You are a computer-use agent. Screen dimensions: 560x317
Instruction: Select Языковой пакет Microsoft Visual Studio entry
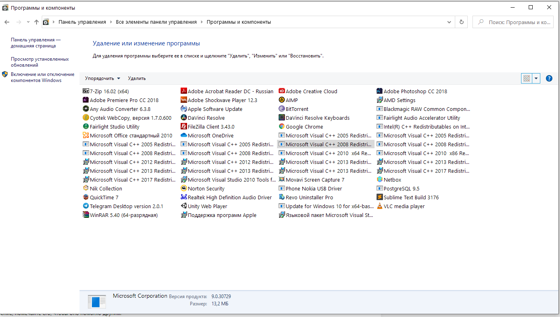(x=326, y=215)
